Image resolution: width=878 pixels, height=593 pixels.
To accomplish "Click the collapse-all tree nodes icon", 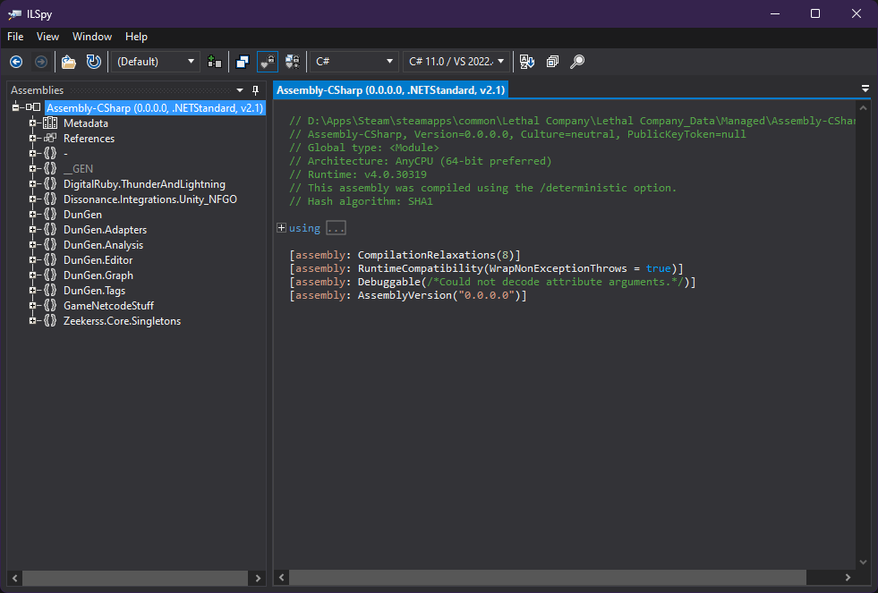I will [552, 62].
